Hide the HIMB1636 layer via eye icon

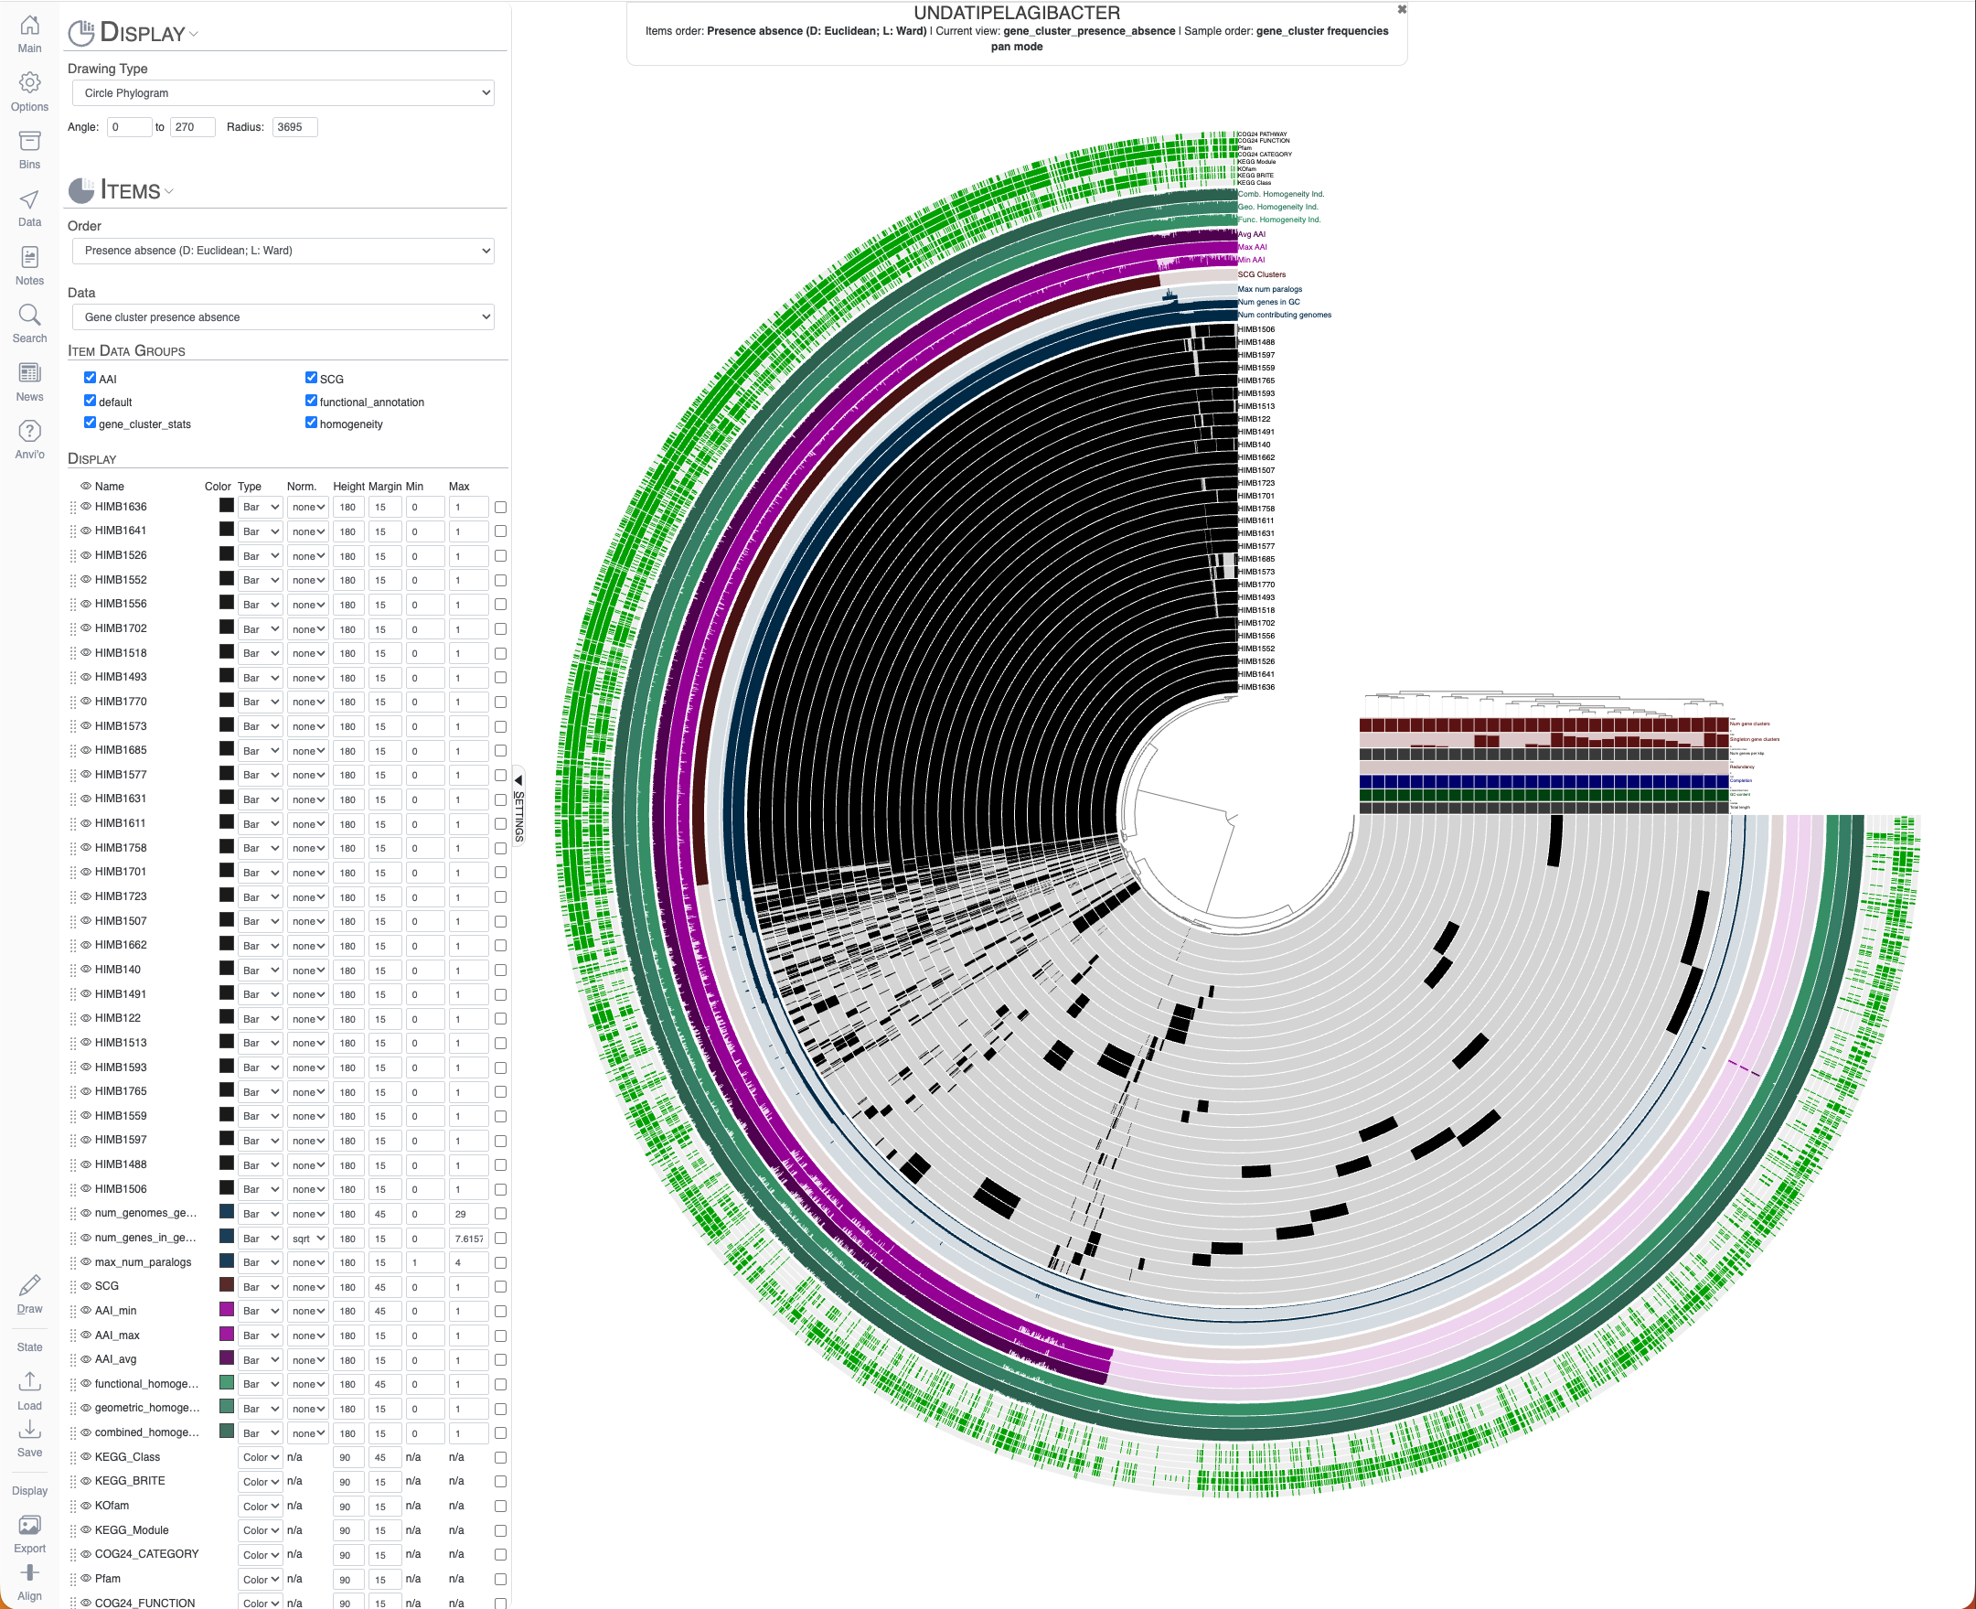[86, 506]
